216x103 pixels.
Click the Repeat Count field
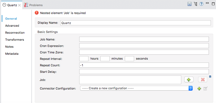[144, 65]
